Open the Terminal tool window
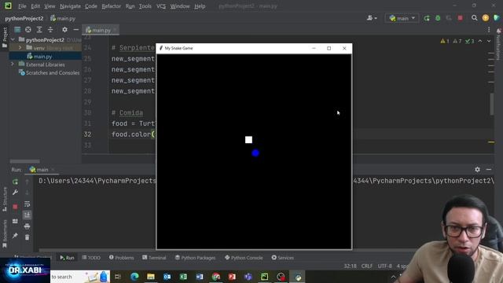The image size is (503, 283). [x=154, y=258]
